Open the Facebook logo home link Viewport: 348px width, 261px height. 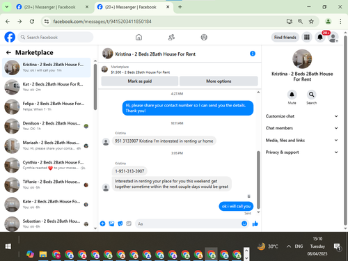[x=10, y=37]
